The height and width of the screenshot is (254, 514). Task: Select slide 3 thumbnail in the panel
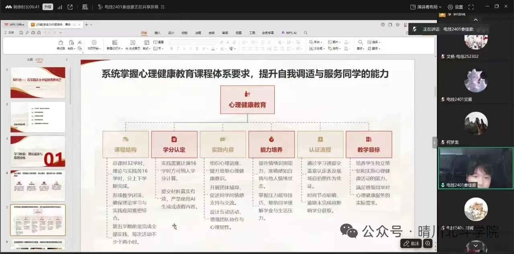tap(38, 151)
